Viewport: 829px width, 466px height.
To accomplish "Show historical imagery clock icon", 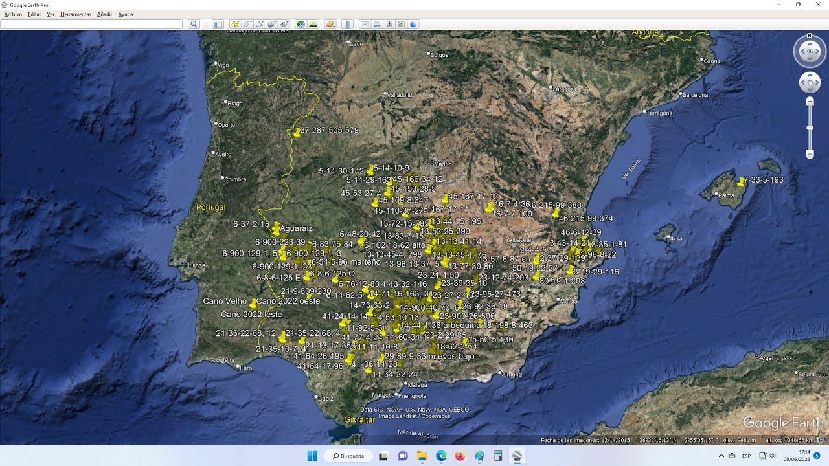I will coord(301,24).
